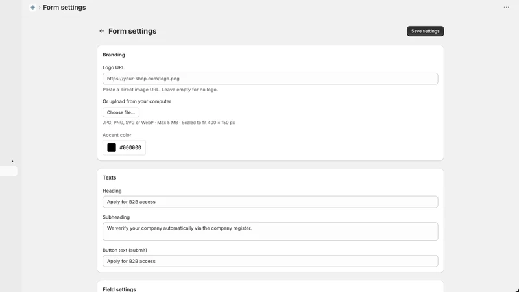Image resolution: width=519 pixels, height=292 pixels.
Task: Open the black accent color swatch
Action: (112, 147)
